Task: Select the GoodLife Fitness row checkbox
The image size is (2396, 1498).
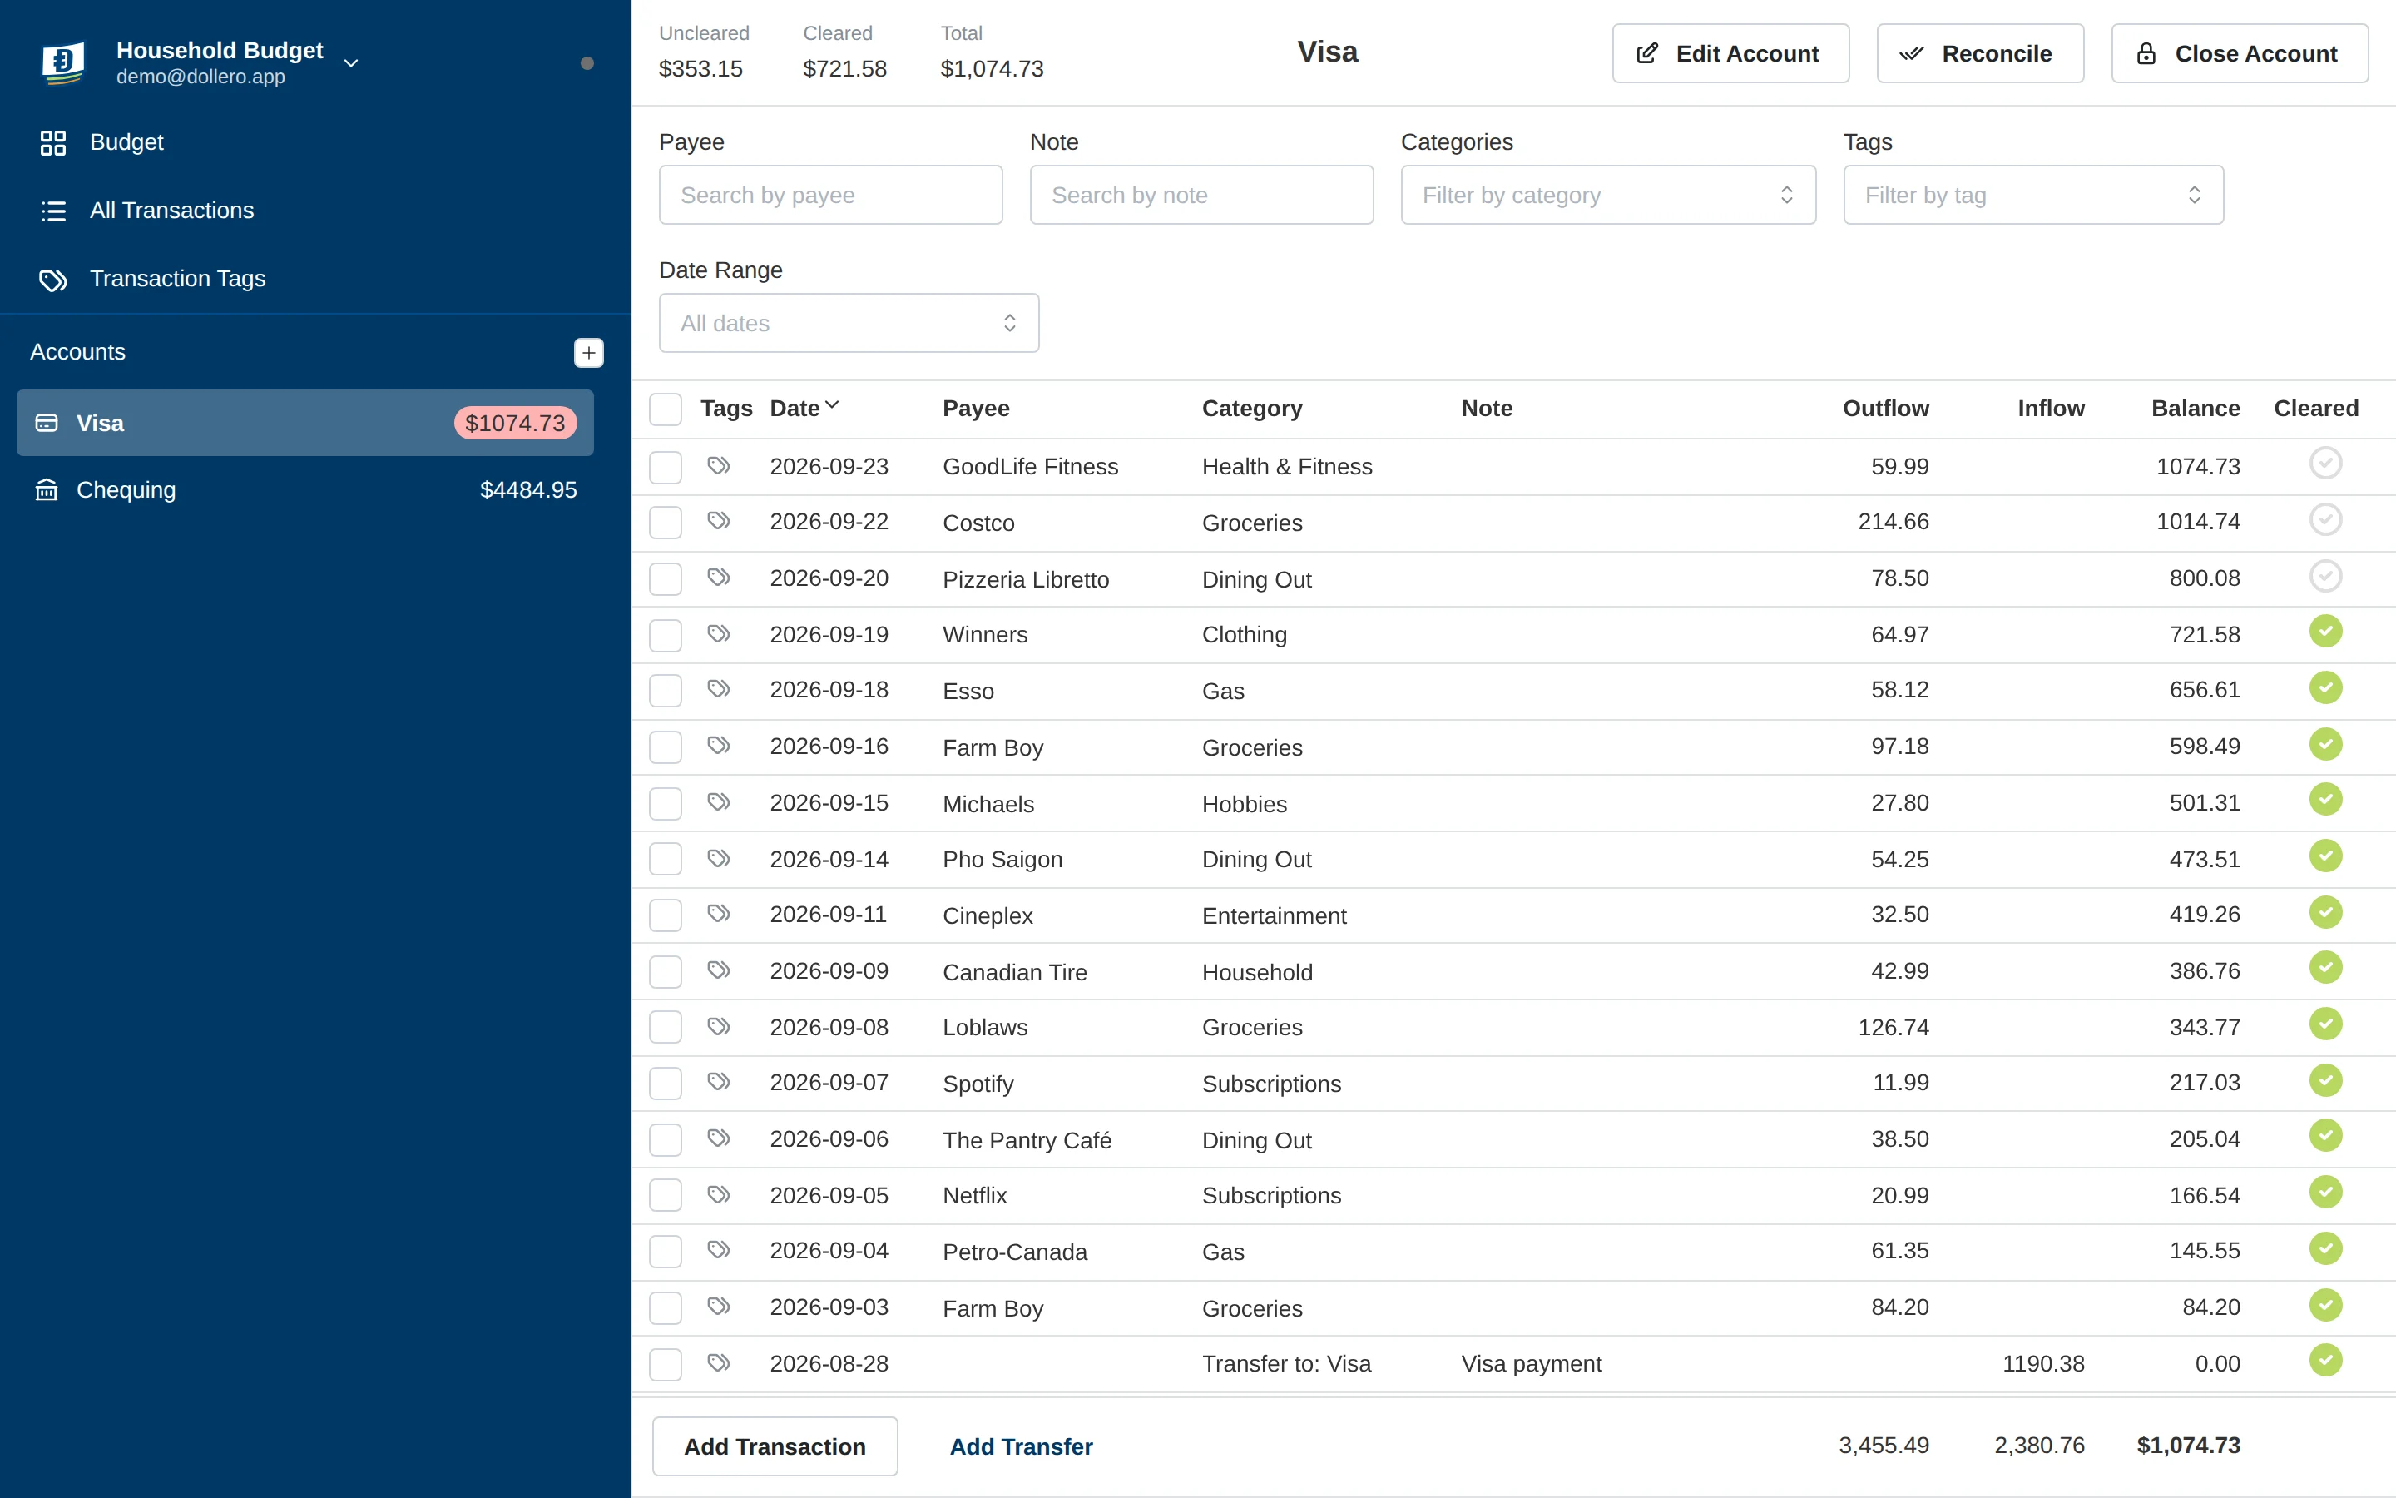Action: click(666, 467)
